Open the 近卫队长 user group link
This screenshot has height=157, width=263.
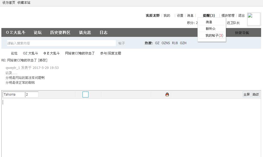pyautogui.click(x=233, y=23)
